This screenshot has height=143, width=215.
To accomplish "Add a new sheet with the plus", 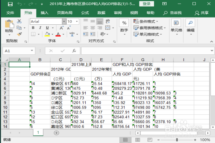I will (56, 133).
